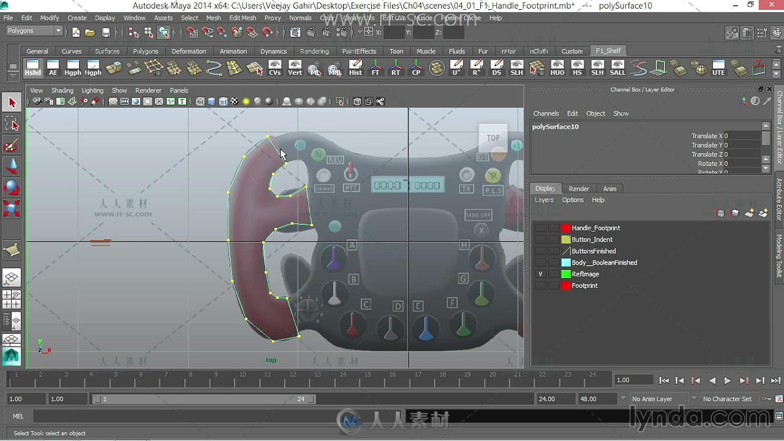784x441 pixels.
Task: Click the AE shelf button
Action: 53,68
